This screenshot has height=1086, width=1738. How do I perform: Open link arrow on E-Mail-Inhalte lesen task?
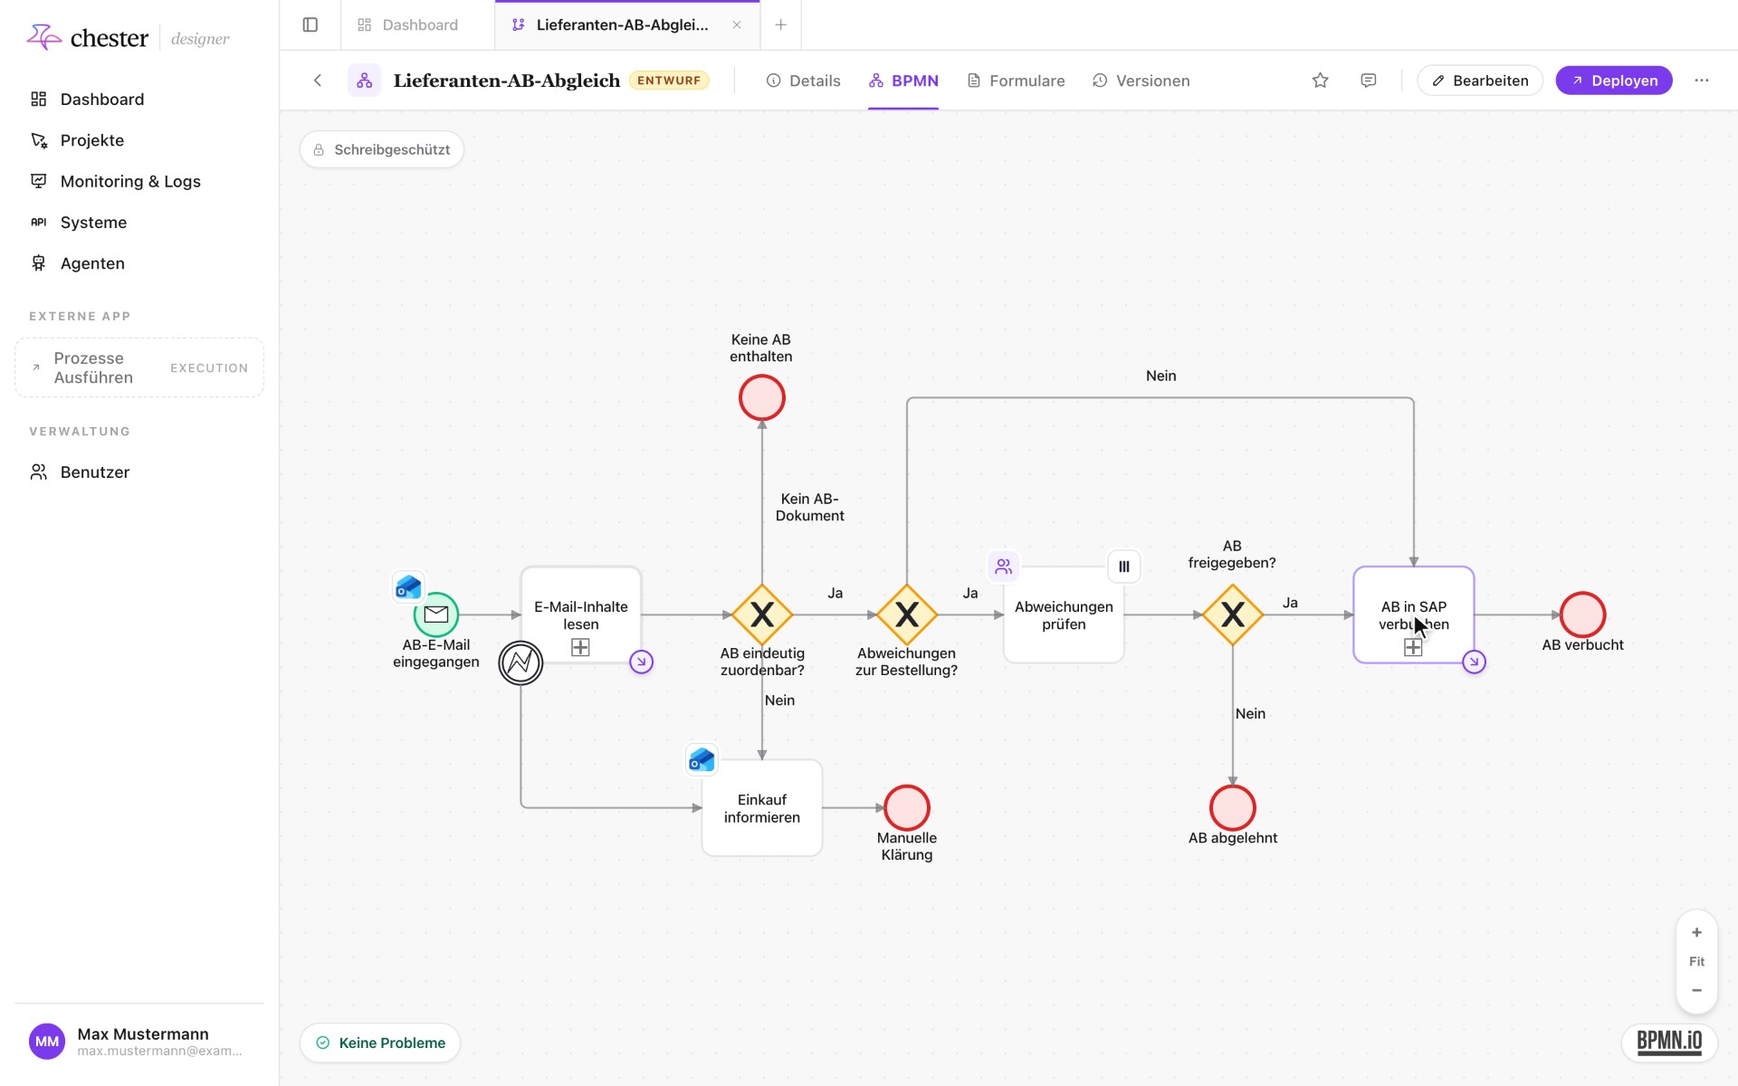tap(641, 662)
